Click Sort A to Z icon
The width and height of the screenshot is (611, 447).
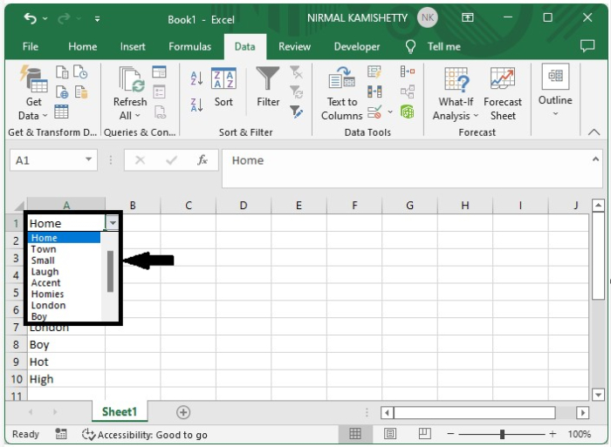196,78
